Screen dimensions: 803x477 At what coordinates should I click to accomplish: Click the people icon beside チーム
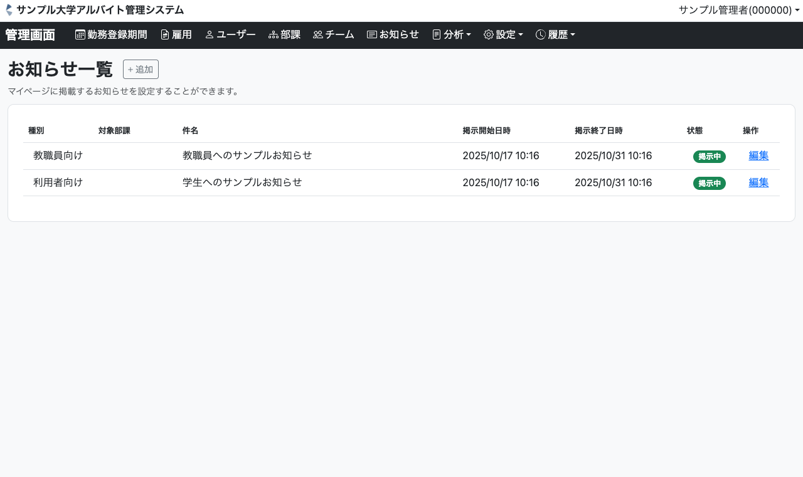tap(317, 35)
